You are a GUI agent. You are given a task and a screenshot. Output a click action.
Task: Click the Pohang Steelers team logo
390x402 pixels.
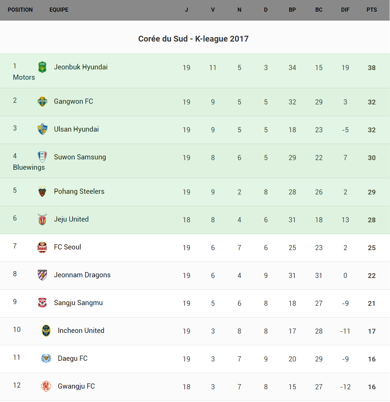click(42, 192)
